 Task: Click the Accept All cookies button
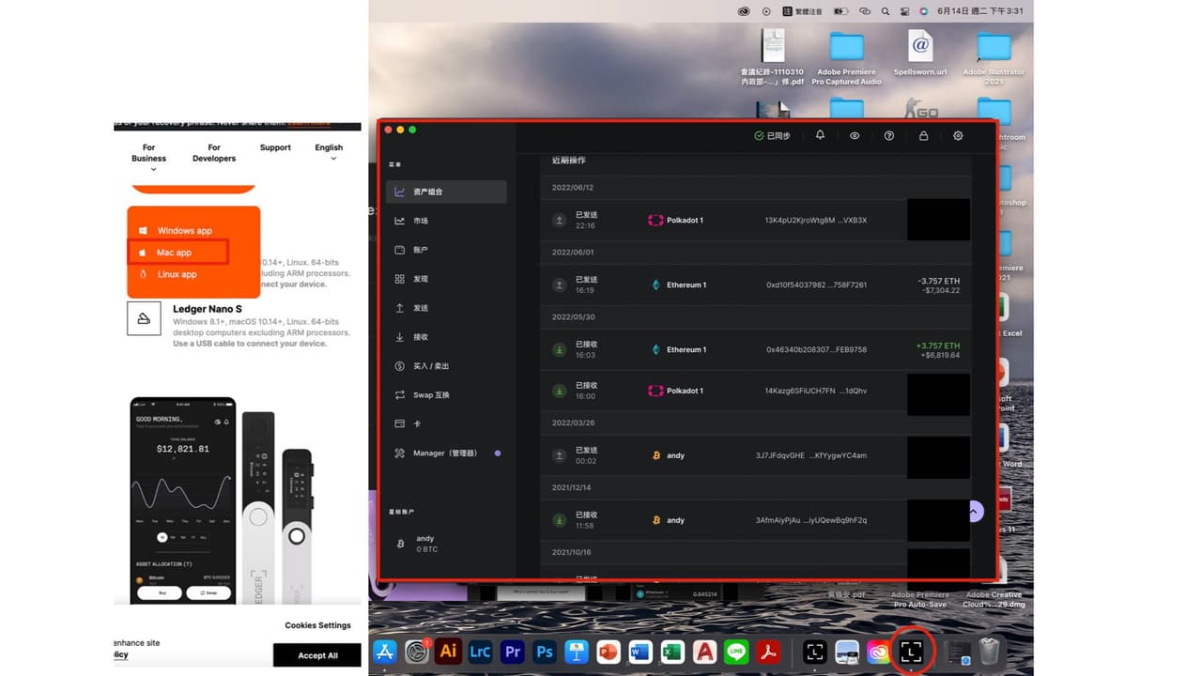click(317, 655)
